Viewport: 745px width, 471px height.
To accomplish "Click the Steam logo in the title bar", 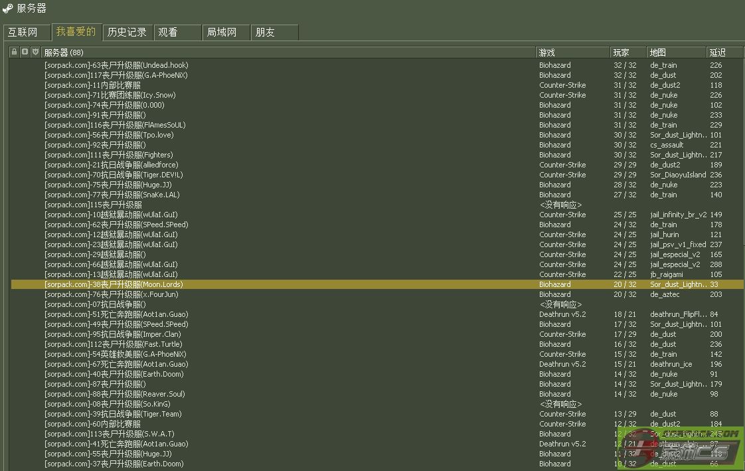I will coord(8,9).
